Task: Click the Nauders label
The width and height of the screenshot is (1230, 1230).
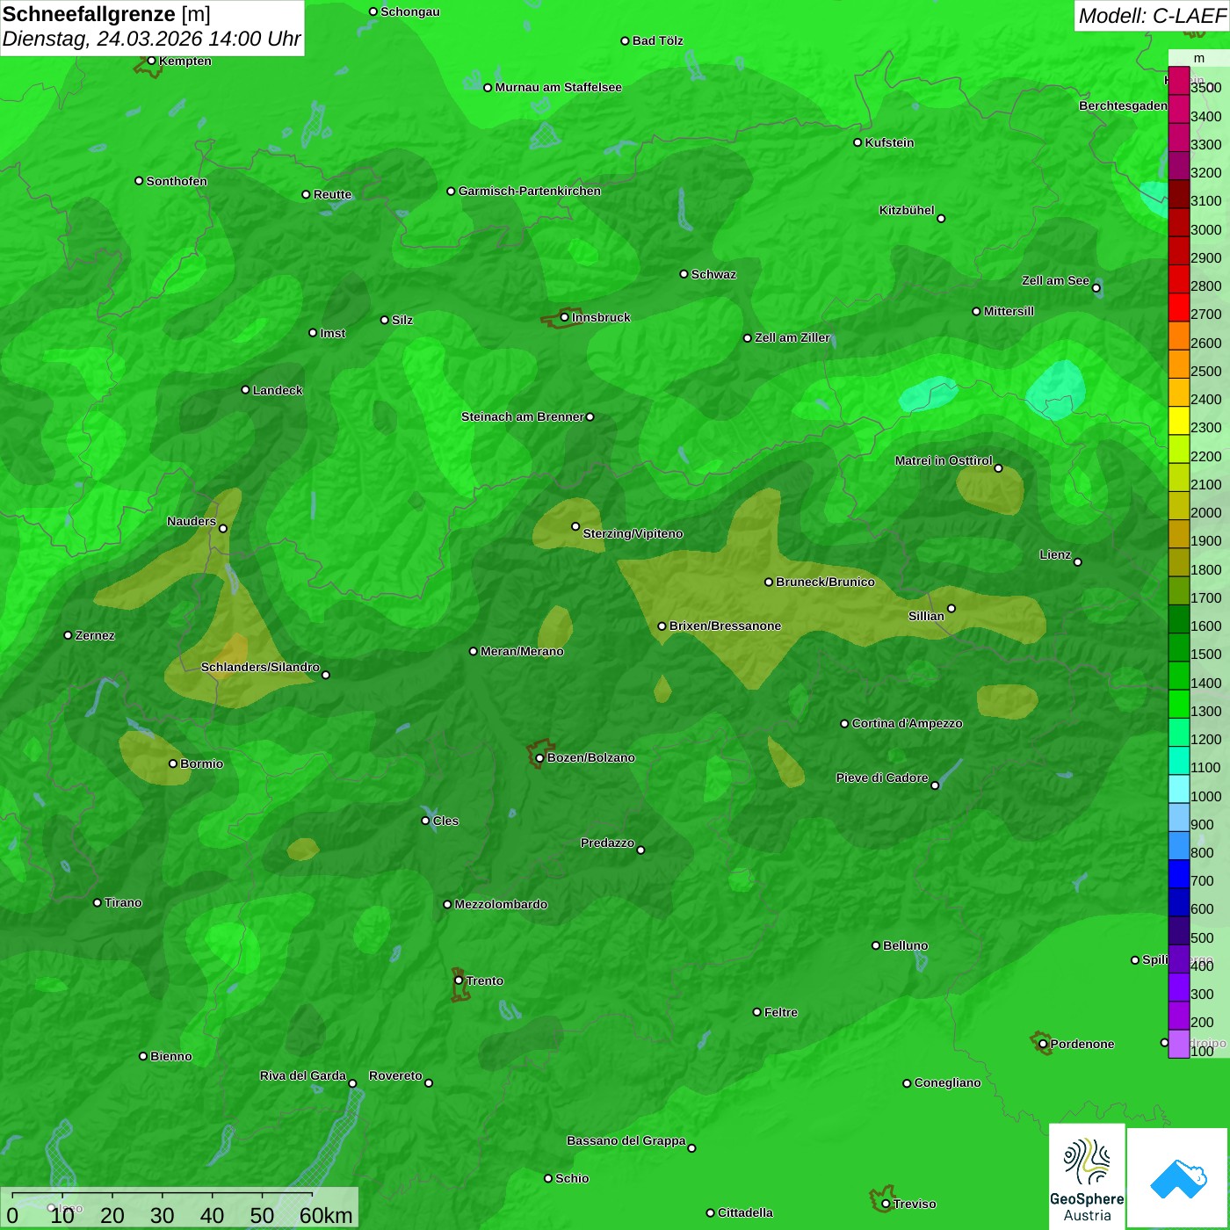Action: point(192,521)
